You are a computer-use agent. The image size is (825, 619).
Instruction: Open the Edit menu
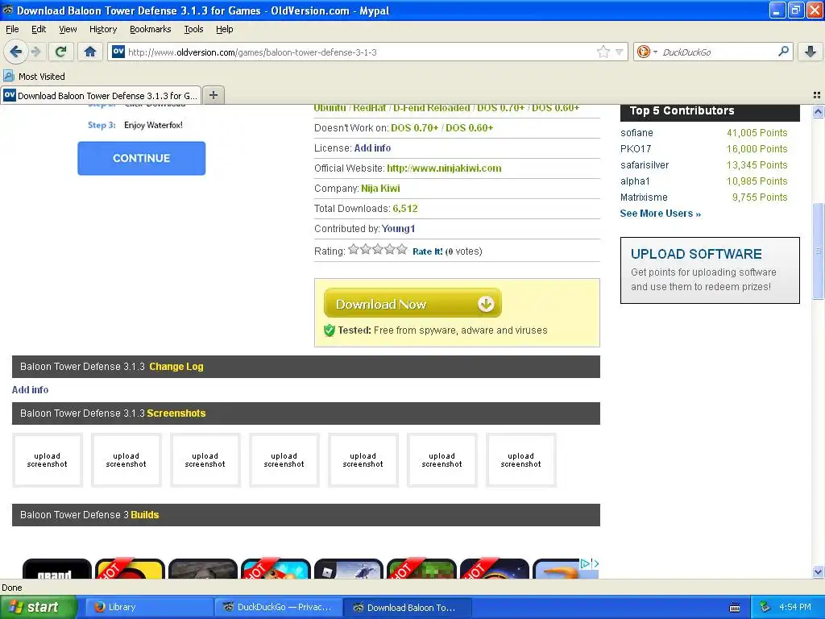tap(39, 29)
